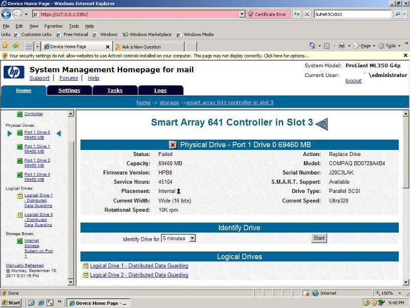Click the main content vertical scrollbar thumb
The width and height of the screenshot is (410, 308).
coord(405,152)
